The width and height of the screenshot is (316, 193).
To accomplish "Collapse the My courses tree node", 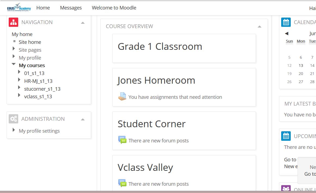I will tap(14, 64).
